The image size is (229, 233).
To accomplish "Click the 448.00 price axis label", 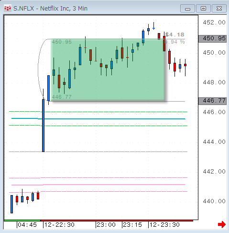I will coord(214,82).
